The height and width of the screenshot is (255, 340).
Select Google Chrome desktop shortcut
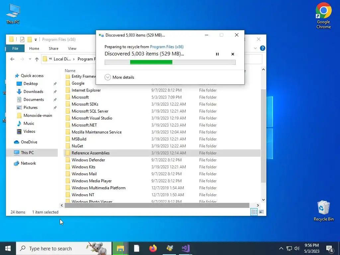click(x=323, y=16)
